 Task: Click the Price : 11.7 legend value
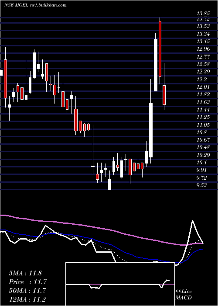tap(27, 282)
